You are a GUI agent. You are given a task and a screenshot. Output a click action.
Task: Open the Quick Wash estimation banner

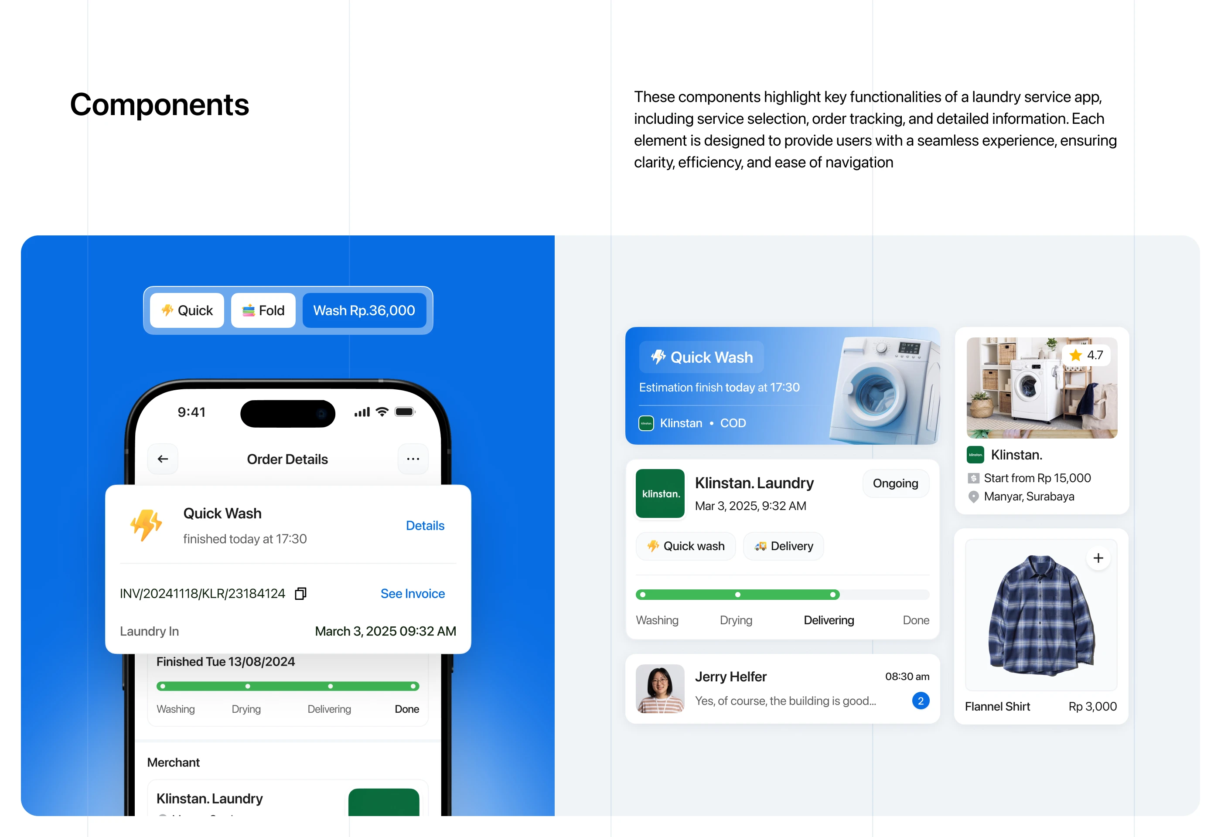click(782, 386)
